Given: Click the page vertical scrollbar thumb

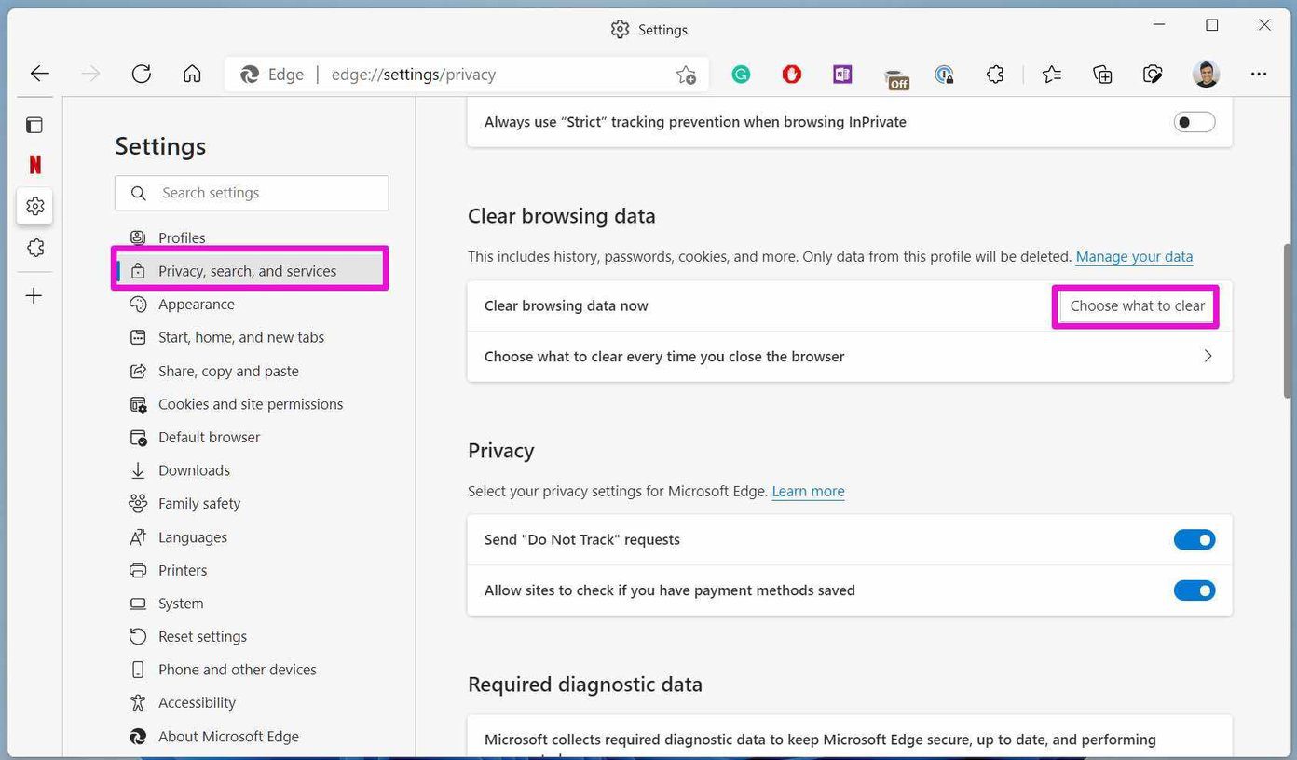Looking at the screenshot, I should [x=1289, y=321].
